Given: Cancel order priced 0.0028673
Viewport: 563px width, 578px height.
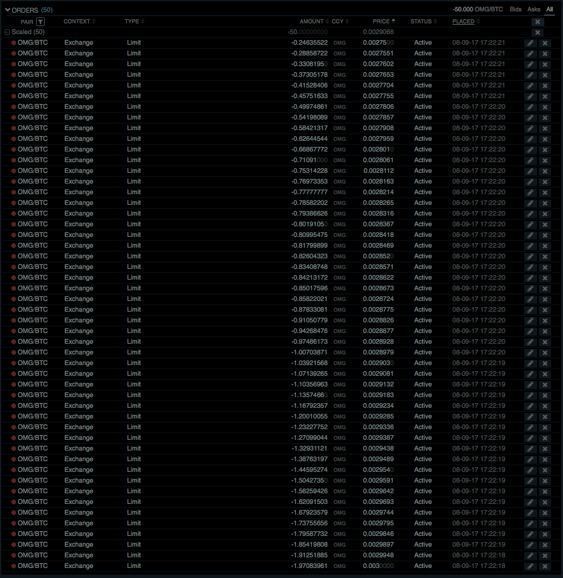Looking at the screenshot, I should (544, 289).
